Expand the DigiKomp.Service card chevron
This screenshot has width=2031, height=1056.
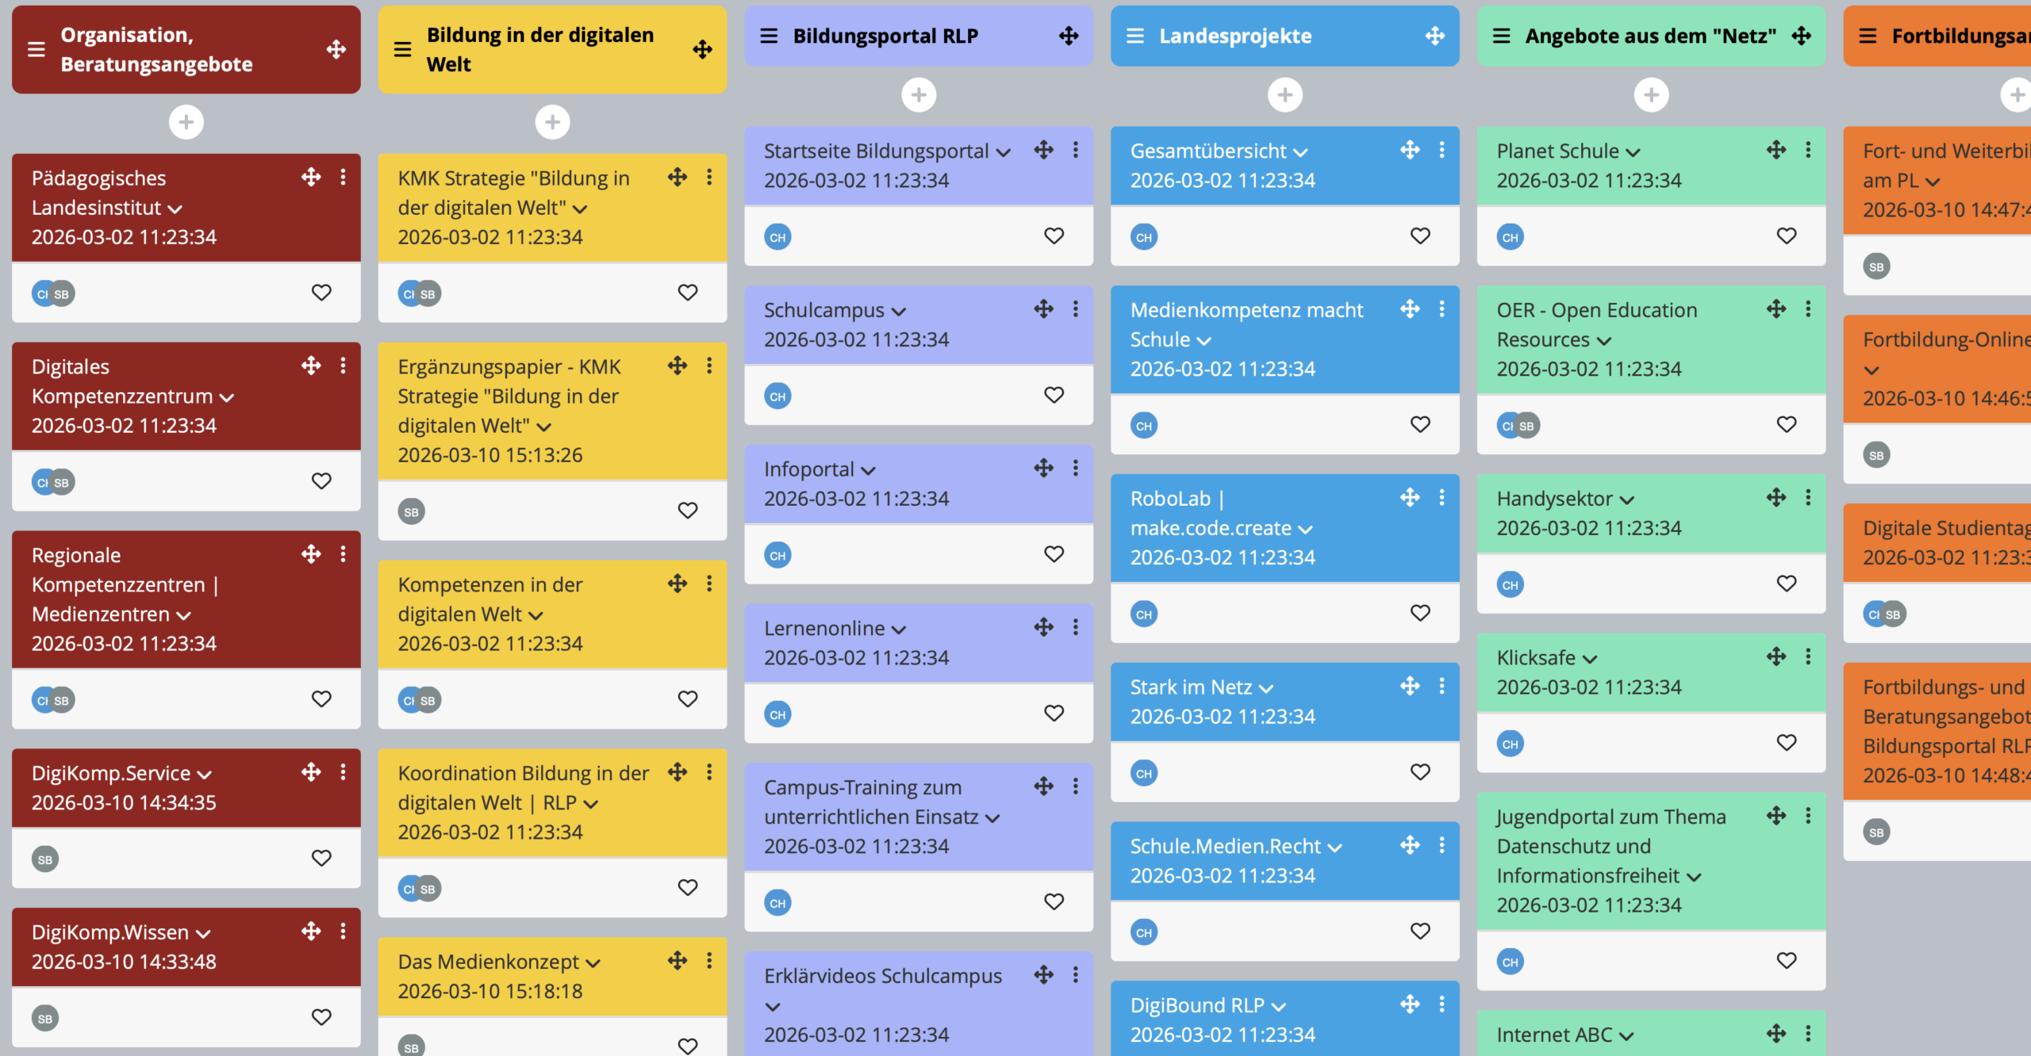(204, 775)
